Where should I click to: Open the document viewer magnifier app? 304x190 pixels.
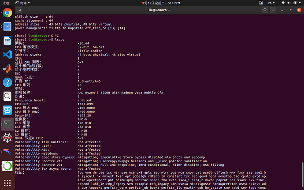(7, 96)
